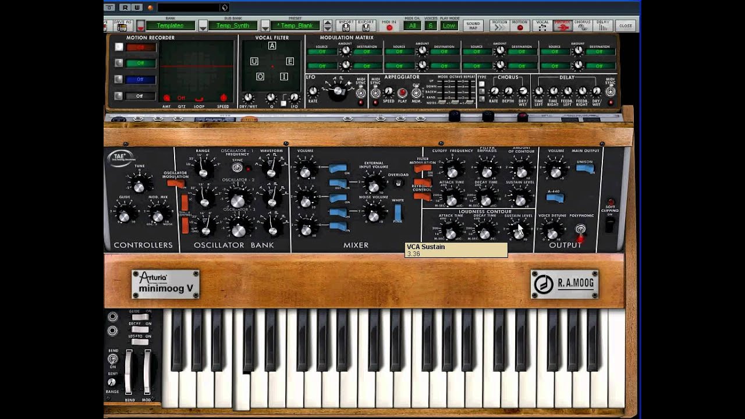The image size is (745, 419).
Task: Click the pitch Bend wheel
Action: [x=129, y=371]
